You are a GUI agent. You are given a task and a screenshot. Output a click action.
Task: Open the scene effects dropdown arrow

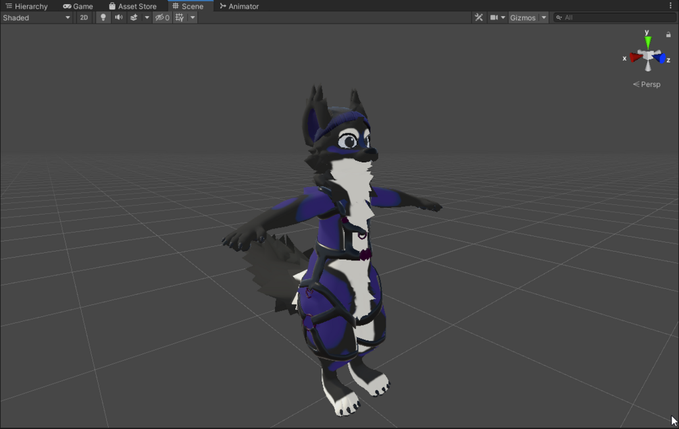tap(147, 18)
